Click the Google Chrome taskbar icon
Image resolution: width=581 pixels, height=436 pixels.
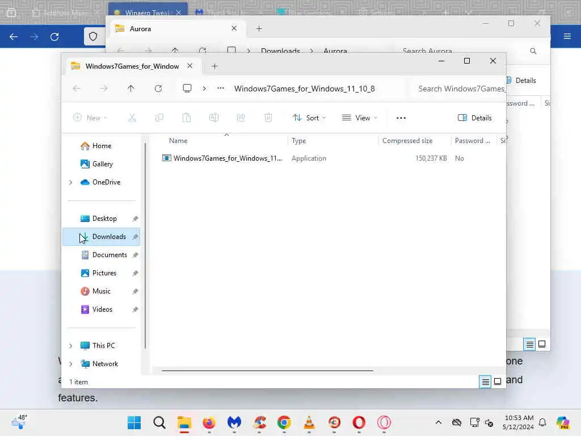pos(284,422)
